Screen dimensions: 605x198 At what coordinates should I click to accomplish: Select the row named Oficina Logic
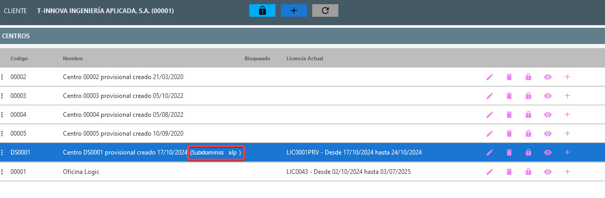303,172
